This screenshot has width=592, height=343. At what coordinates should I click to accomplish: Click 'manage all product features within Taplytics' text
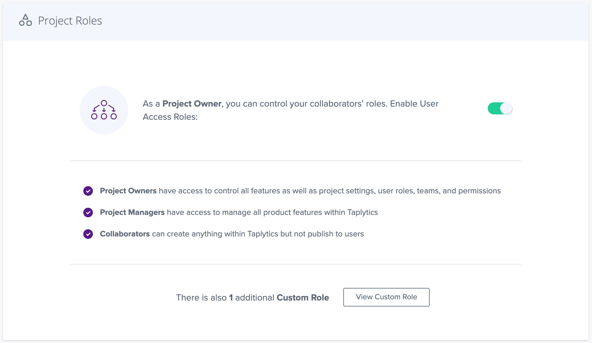coord(300,213)
